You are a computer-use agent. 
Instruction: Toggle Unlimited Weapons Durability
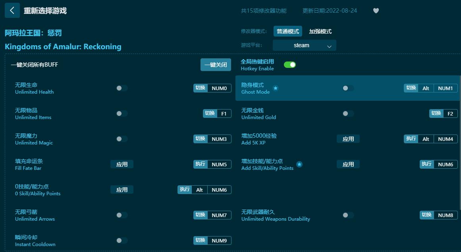[347, 215]
